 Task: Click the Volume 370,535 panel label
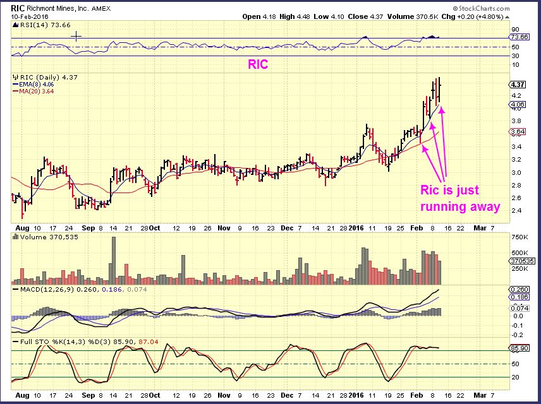pyautogui.click(x=49, y=237)
